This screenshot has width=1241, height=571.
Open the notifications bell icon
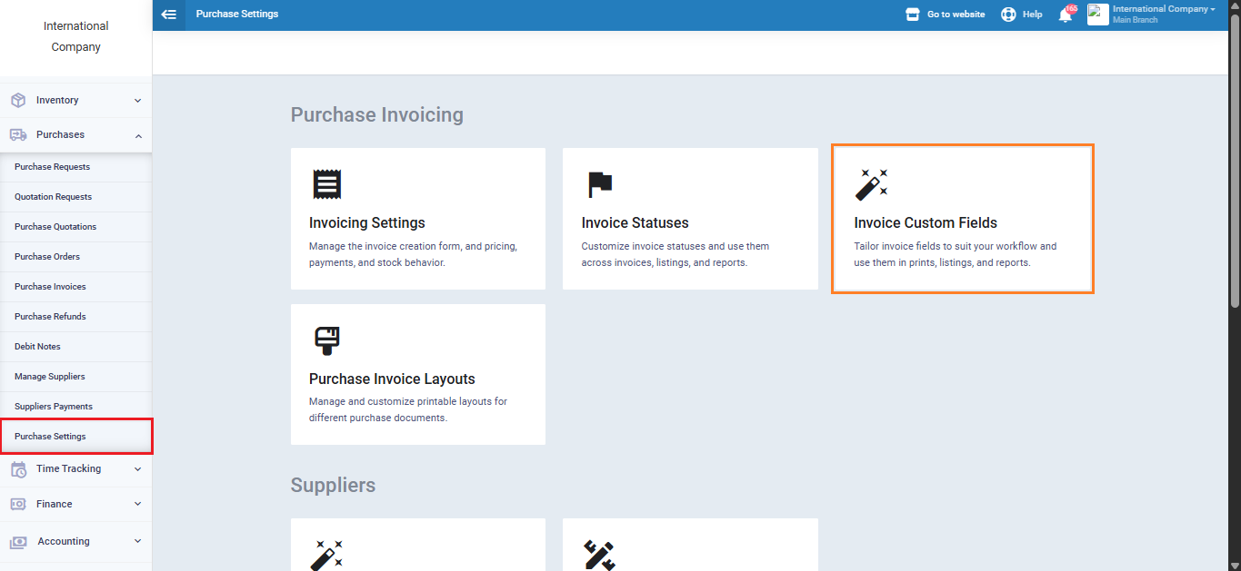pos(1065,15)
